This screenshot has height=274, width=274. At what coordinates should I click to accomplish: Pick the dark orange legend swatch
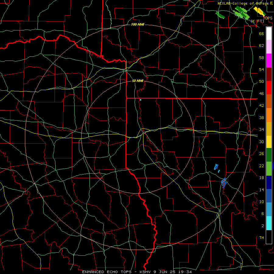tap(269, 101)
